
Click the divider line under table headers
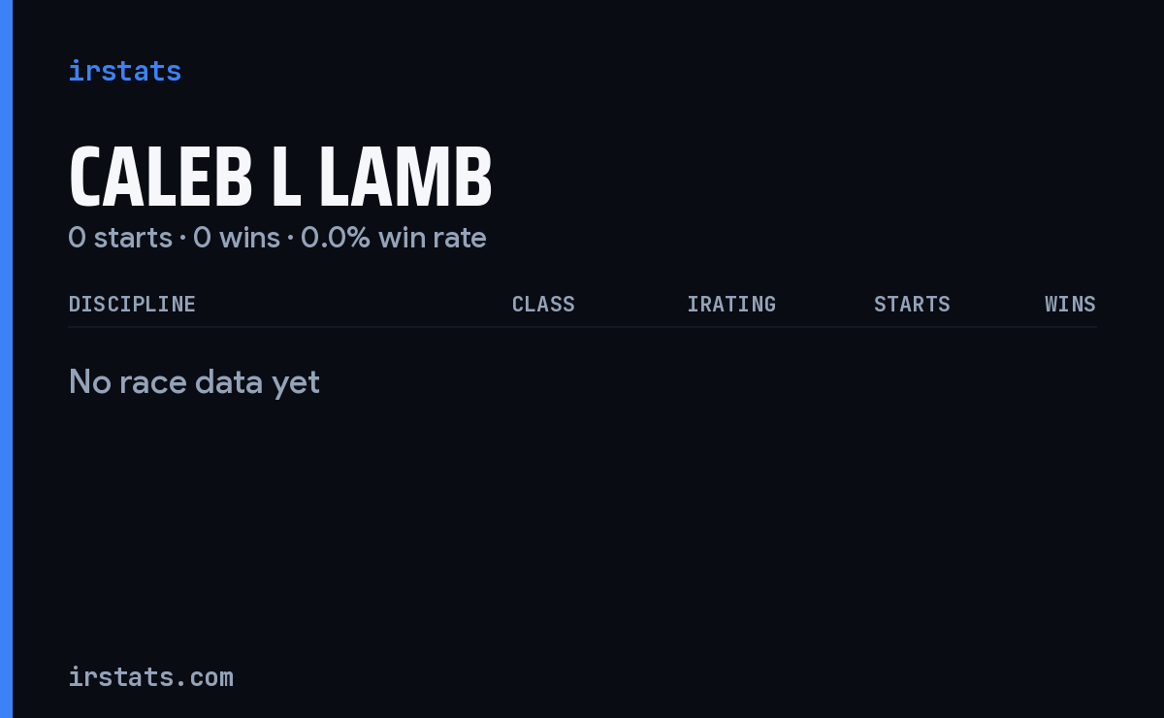click(582, 327)
